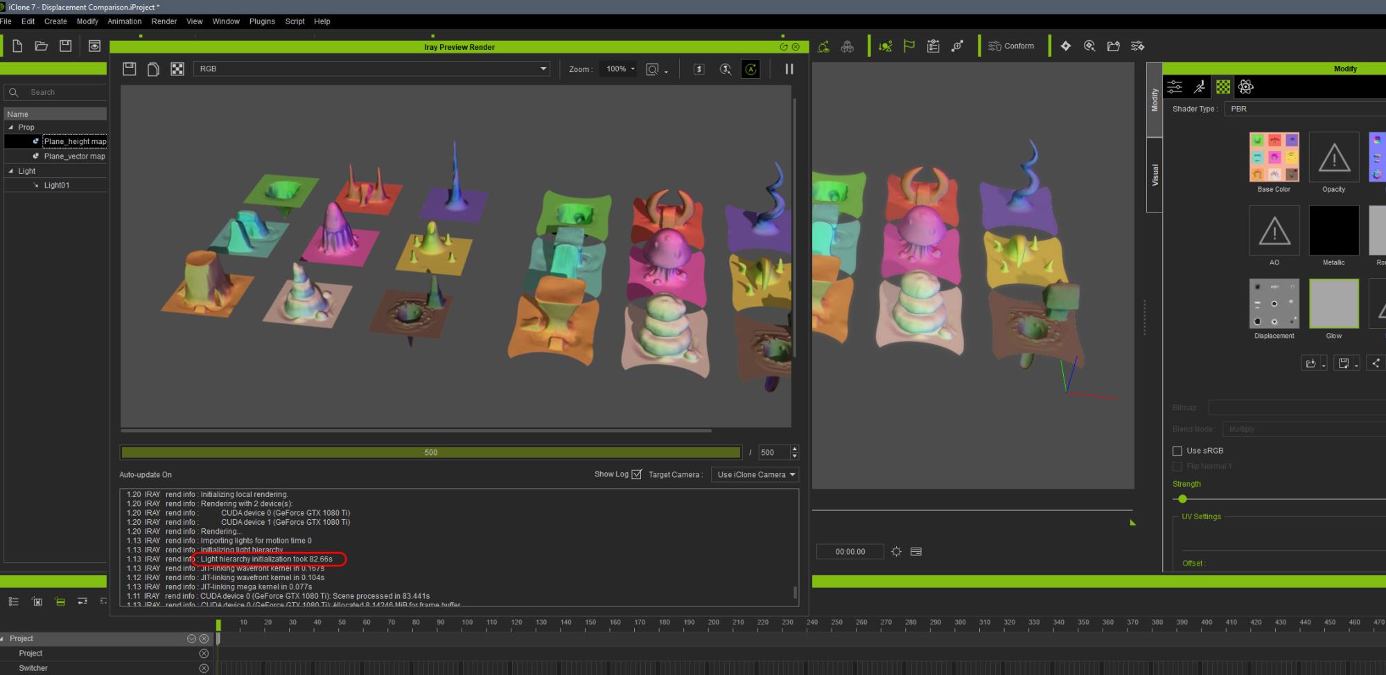Select the Metallic texture swatch
Screen dimensions: 1386x675
[1333, 231]
